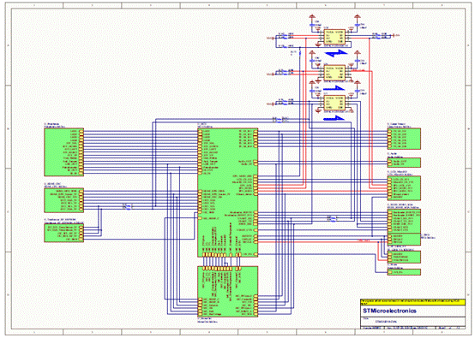Open the motor control block below MCU
Image resolution: width=475 pixels, height=338 pixels.
click(228, 292)
